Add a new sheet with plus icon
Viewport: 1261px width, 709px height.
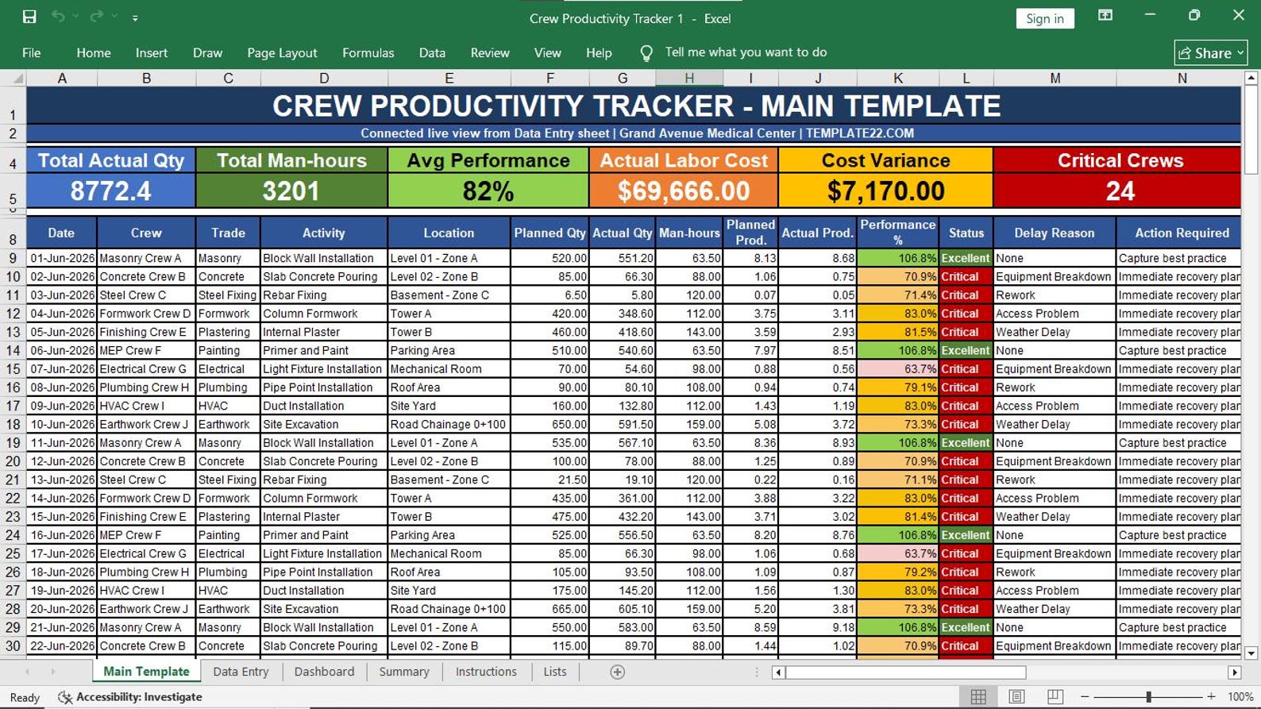point(617,672)
